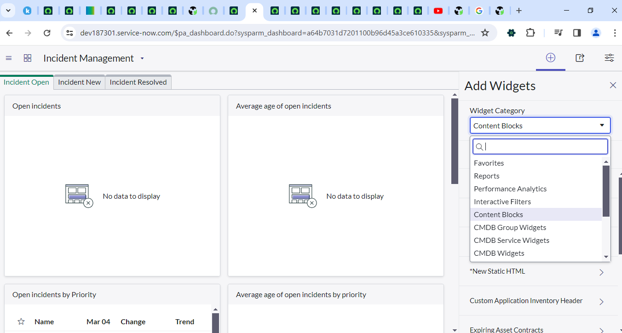This screenshot has width=622, height=333.
Task: Open the tab search dropdown arrow
Action: 8,11
